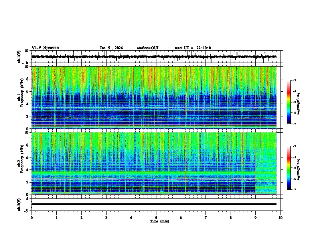316x244 pixels.
Task: Click the log(PSD) label beside ch.1 color bar
Action: pos(299,104)
